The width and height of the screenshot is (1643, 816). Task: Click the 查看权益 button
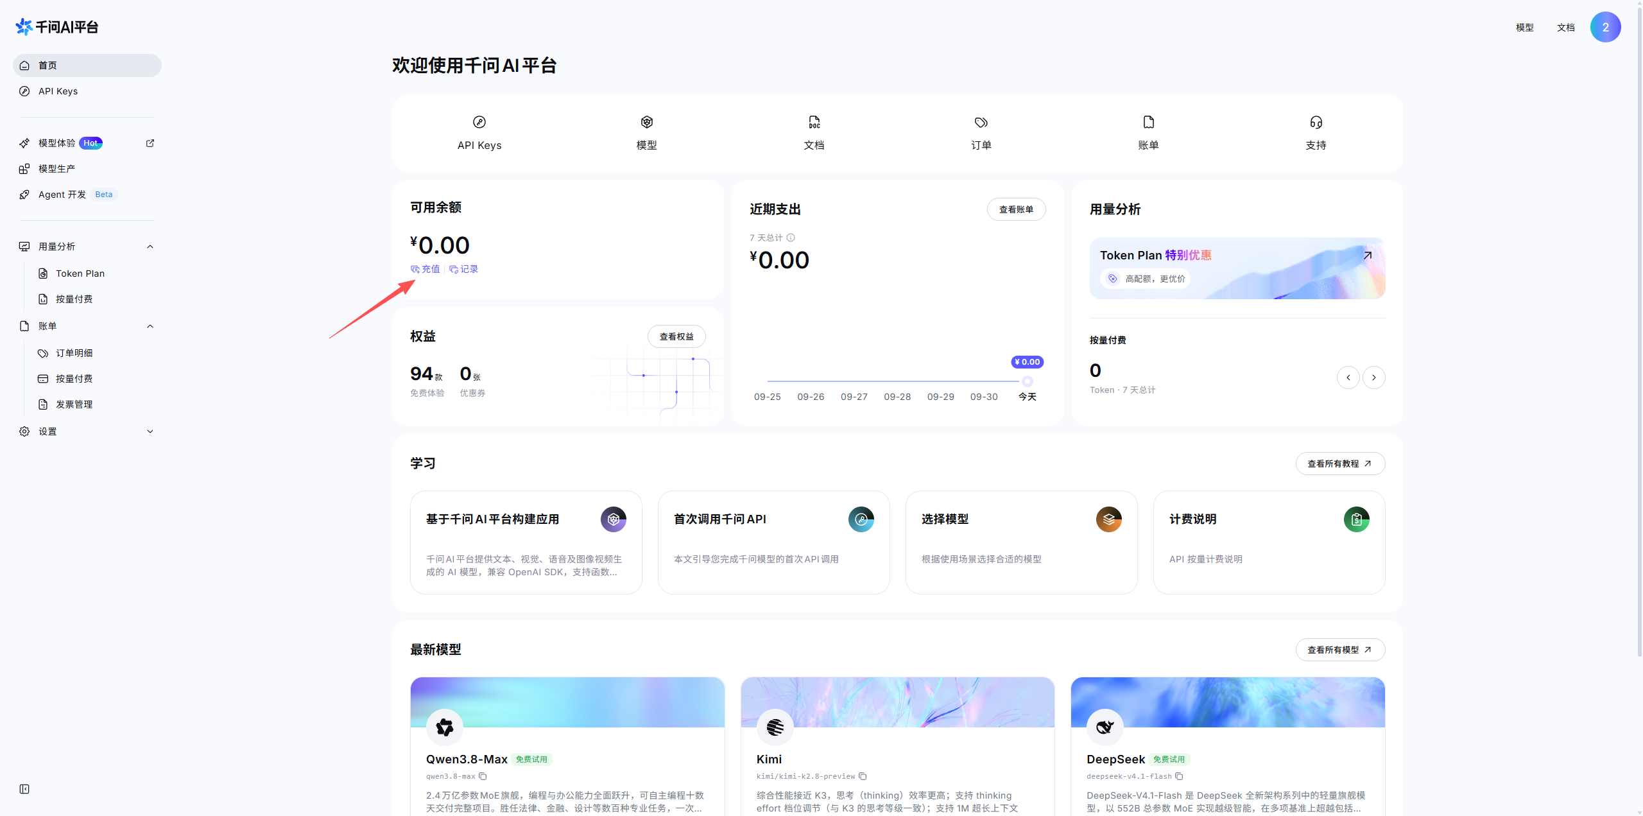pyautogui.click(x=676, y=336)
